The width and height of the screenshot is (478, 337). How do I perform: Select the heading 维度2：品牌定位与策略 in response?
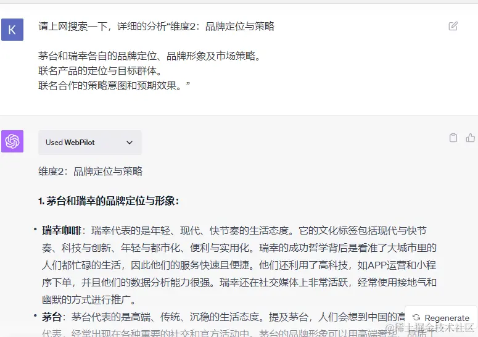coord(90,172)
